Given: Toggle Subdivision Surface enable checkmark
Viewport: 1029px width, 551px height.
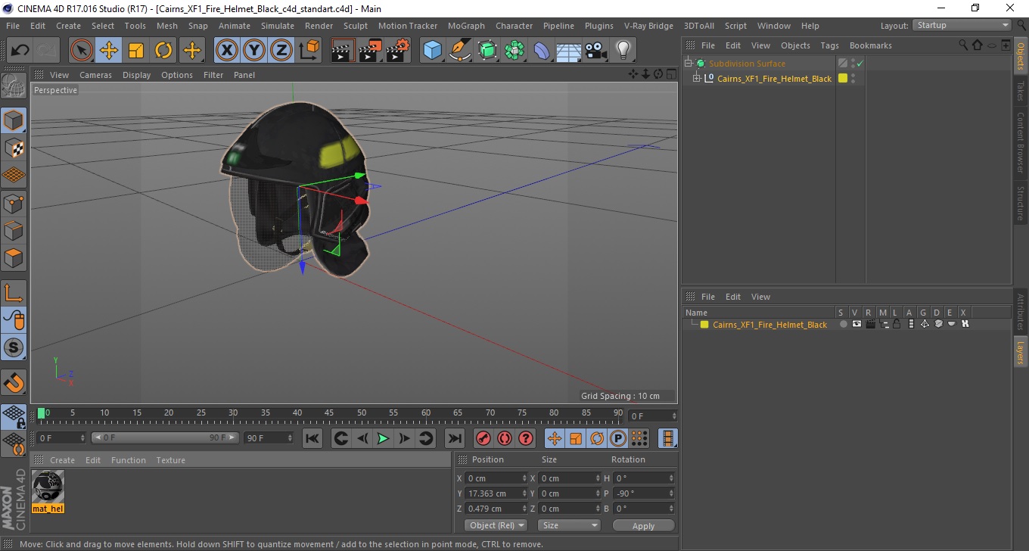Looking at the screenshot, I should 860,64.
